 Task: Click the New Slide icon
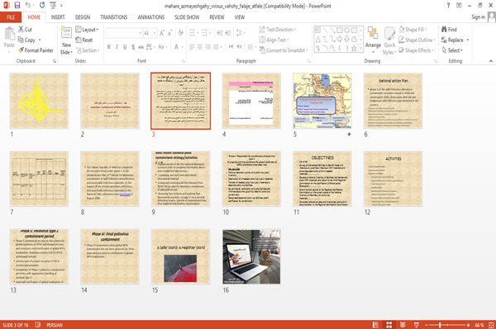click(66, 33)
